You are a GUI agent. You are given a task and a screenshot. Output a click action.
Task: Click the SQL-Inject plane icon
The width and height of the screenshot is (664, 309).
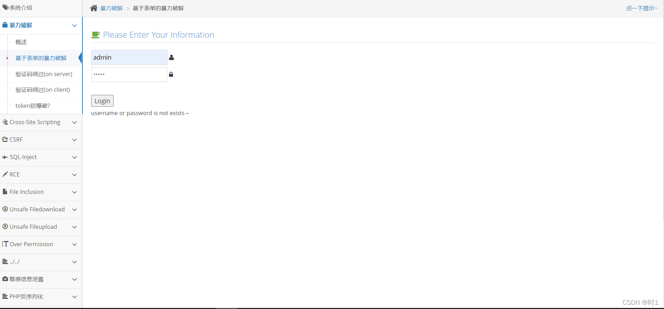click(x=5, y=157)
